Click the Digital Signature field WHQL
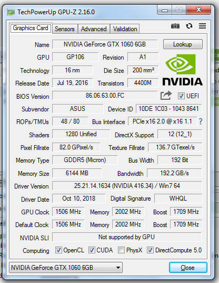 point(178,199)
